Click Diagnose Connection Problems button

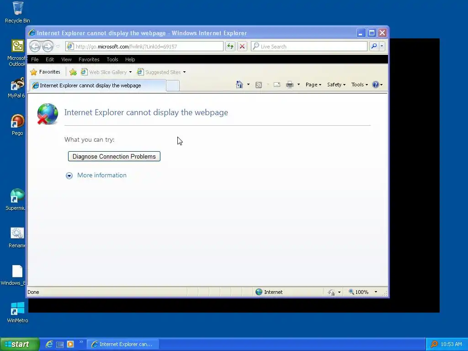[x=114, y=156]
